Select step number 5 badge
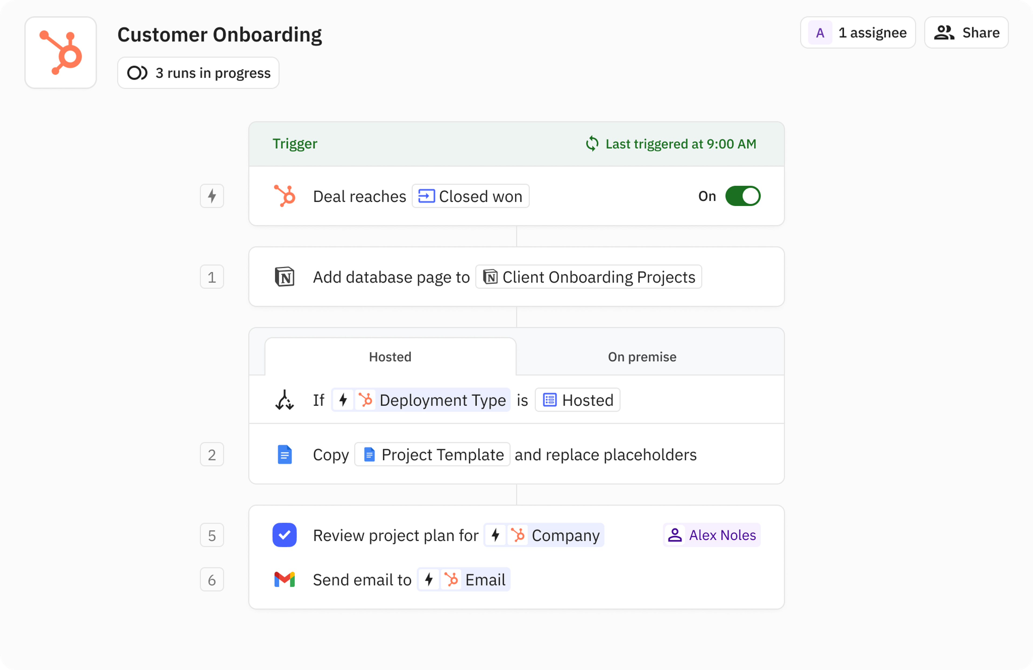Viewport: 1033px width, 670px height. pos(212,535)
